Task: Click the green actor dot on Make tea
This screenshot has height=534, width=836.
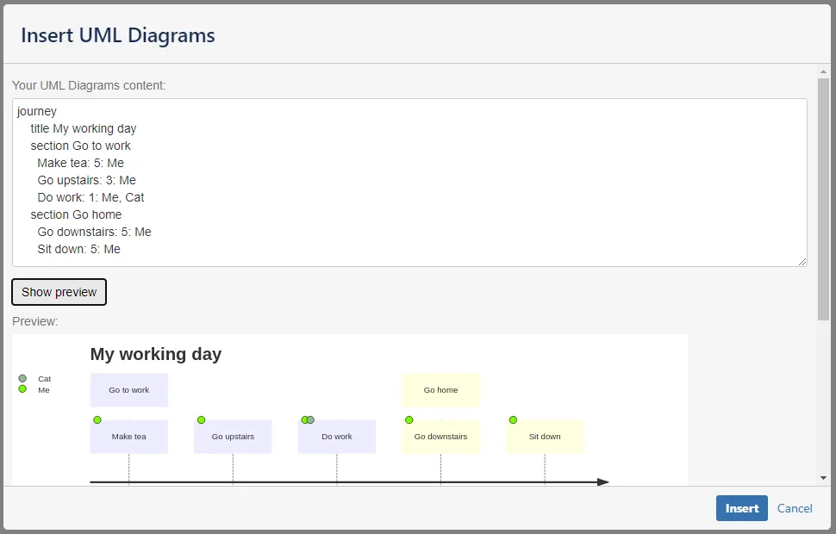Action: point(97,420)
